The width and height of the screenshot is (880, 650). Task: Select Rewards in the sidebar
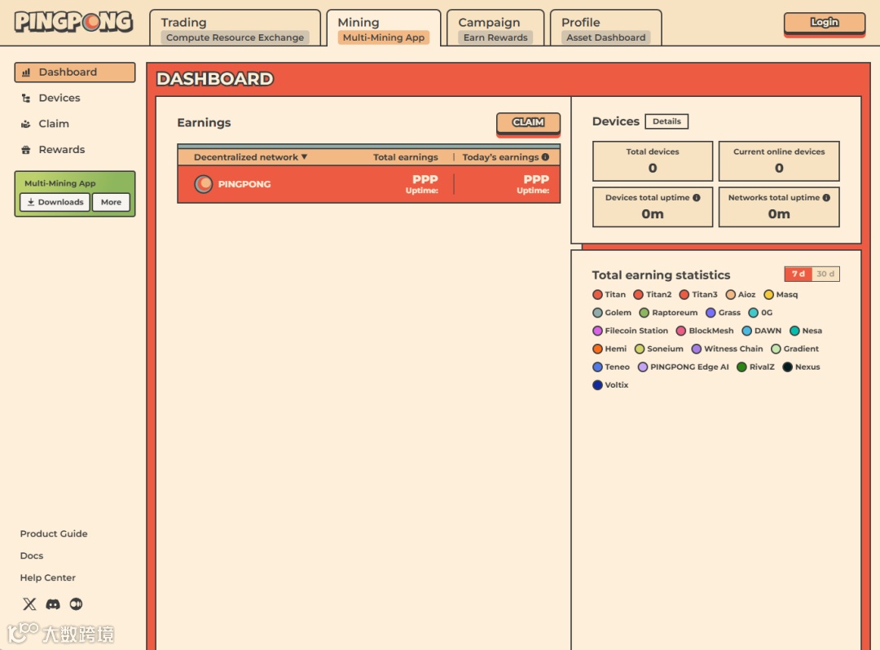point(75,150)
